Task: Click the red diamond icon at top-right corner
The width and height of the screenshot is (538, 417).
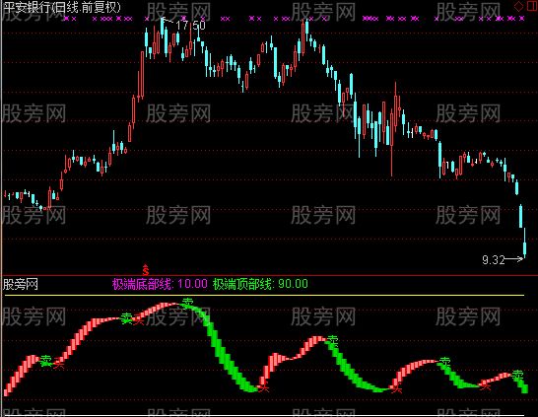Action: pyautogui.click(x=518, y=6)
